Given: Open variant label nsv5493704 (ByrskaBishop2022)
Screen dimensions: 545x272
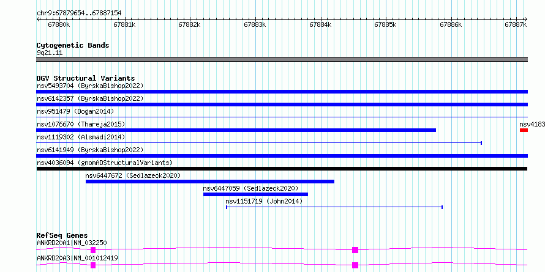Looking at the screenshot, I should [x=90, y=86].
